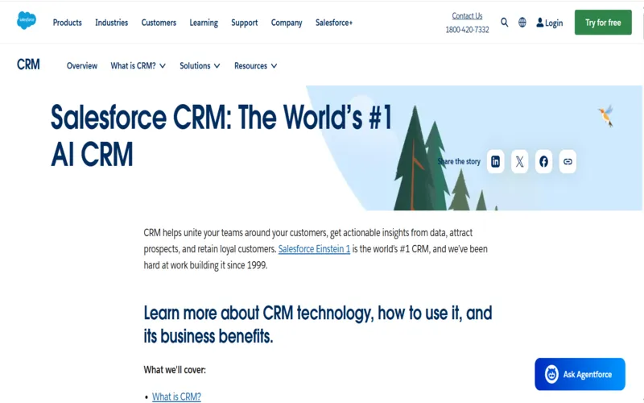Share the story on Facebook

coord(543,161)
